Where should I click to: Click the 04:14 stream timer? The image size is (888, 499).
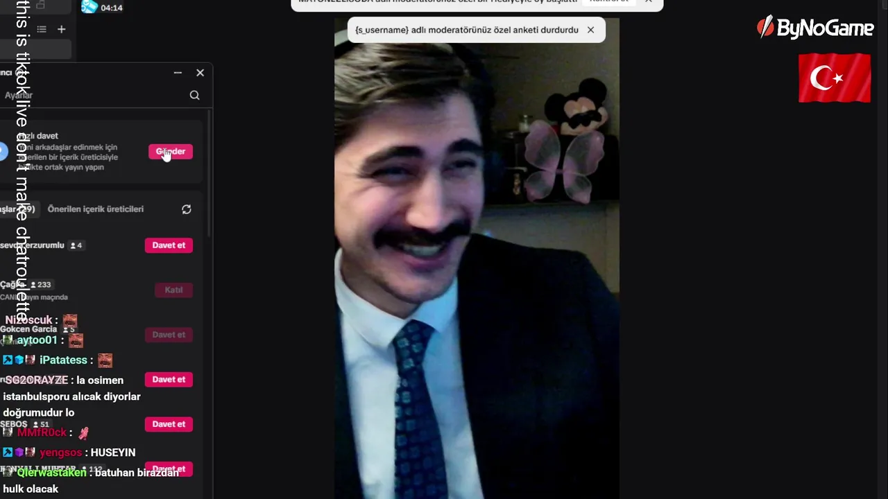pyautogui.click(x=112, y=8)
